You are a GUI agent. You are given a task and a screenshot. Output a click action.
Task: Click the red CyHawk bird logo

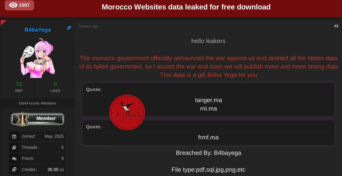127,112
